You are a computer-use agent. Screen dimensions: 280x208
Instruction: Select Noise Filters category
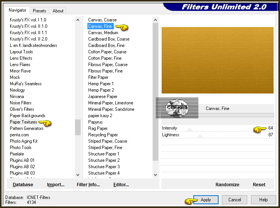click(21, 103)
